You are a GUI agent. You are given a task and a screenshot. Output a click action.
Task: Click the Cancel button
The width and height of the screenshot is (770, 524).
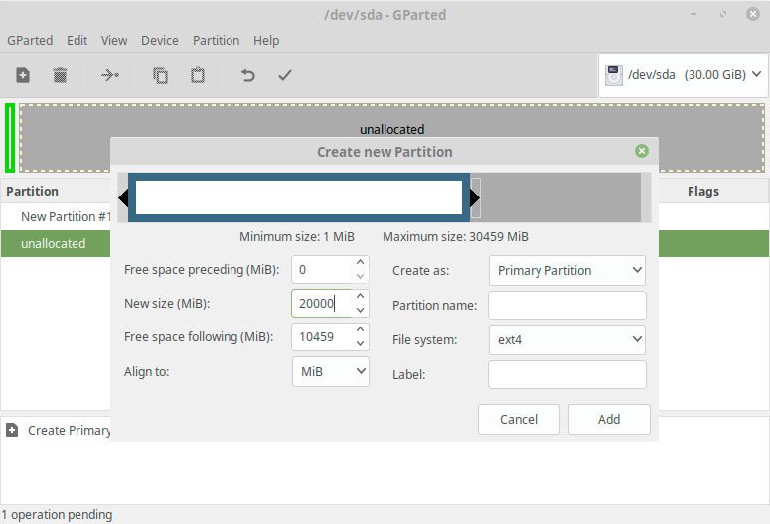tap(519, 419)
